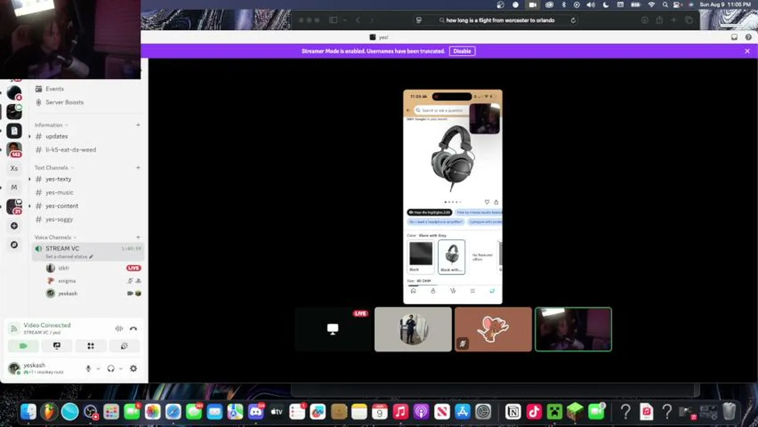Share your screen button in voice panel
The height and width of the screenshot is (427, 758).
[x=57, y=346]
